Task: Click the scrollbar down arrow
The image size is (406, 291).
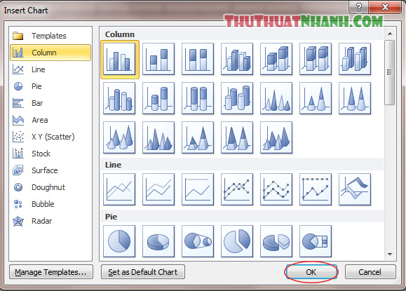Action: 390,255
